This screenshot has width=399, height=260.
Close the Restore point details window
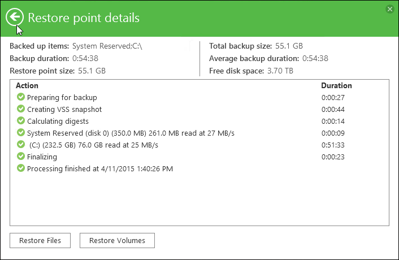[390, 10]
